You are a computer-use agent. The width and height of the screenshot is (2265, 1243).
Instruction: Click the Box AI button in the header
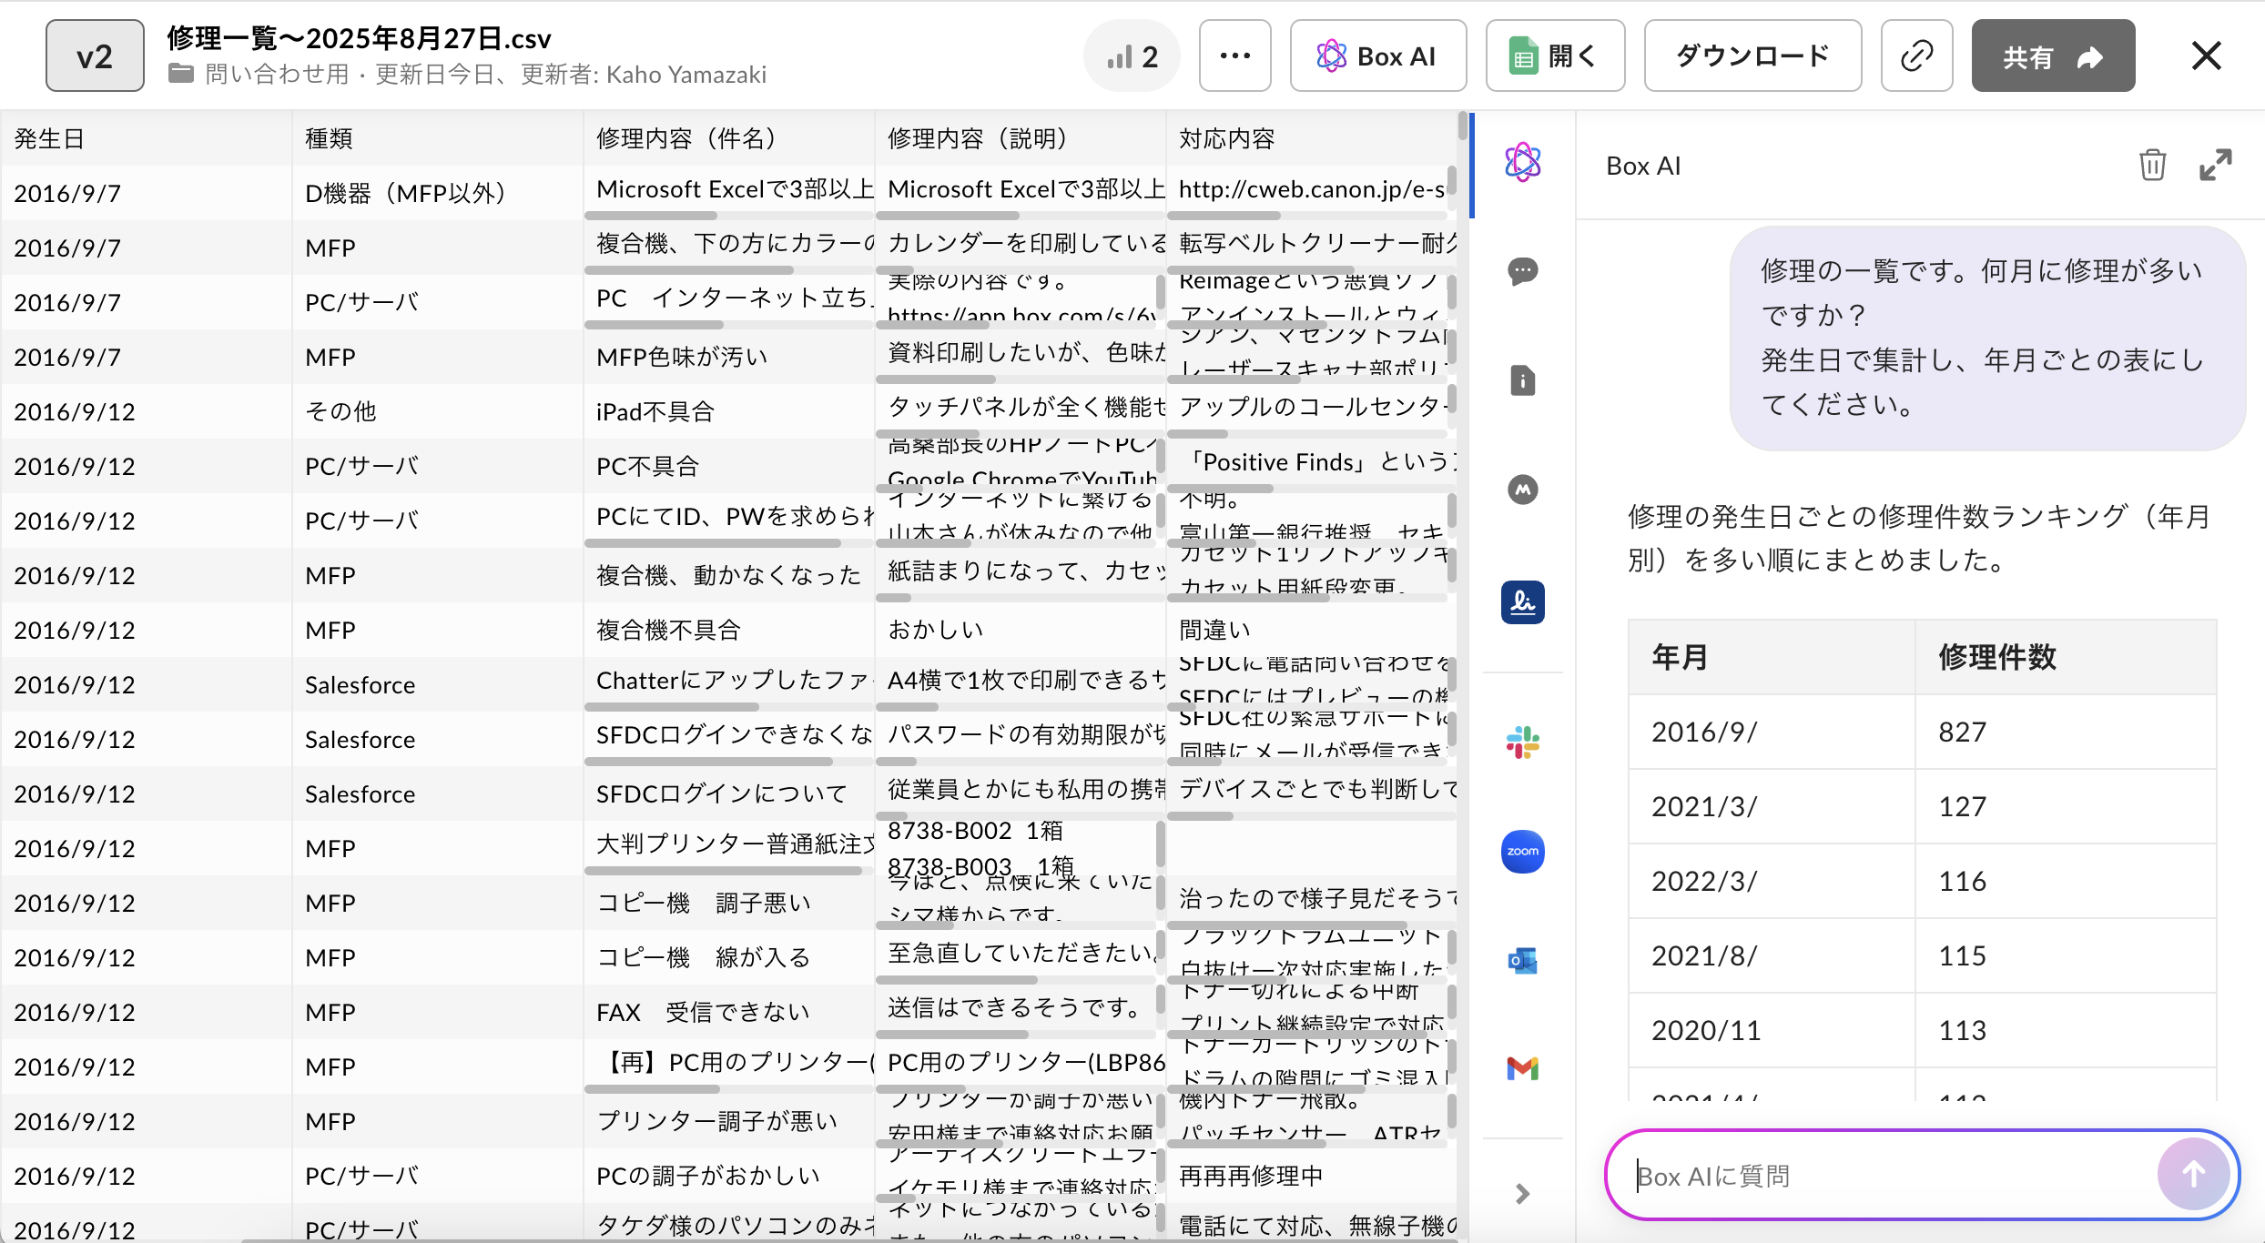(1377, 56)
